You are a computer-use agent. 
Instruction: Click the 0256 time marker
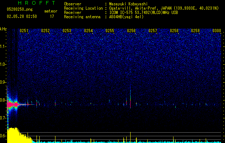(131, 31)
